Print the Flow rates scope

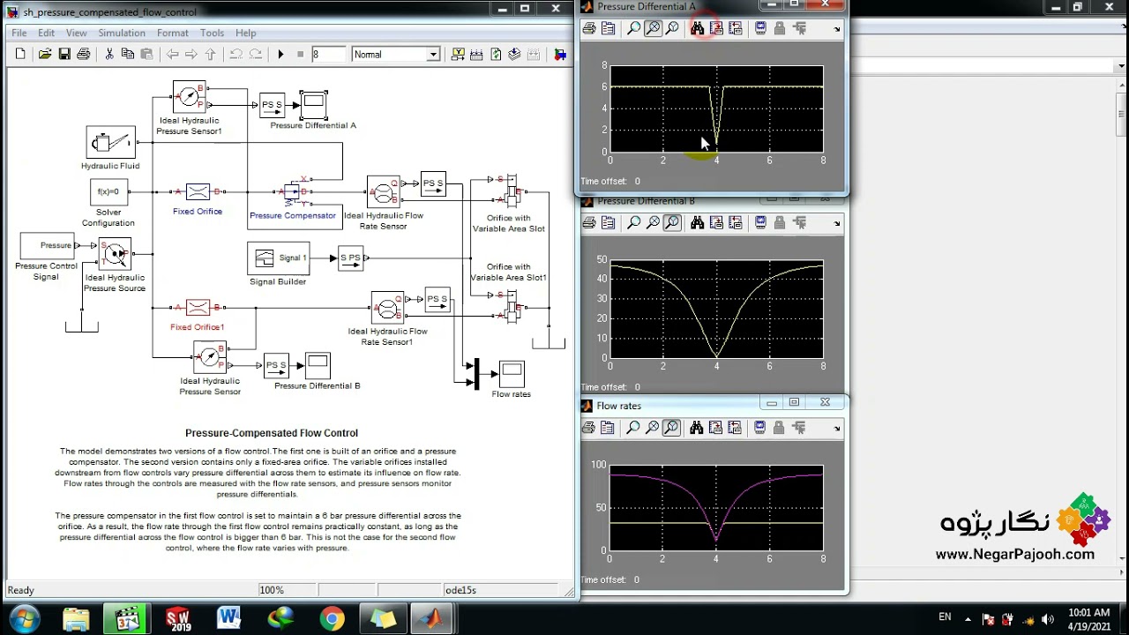pos(589,428)
